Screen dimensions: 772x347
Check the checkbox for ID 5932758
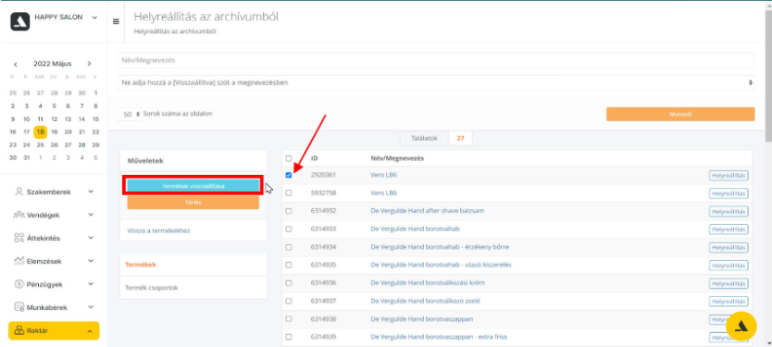pos(289,193)
